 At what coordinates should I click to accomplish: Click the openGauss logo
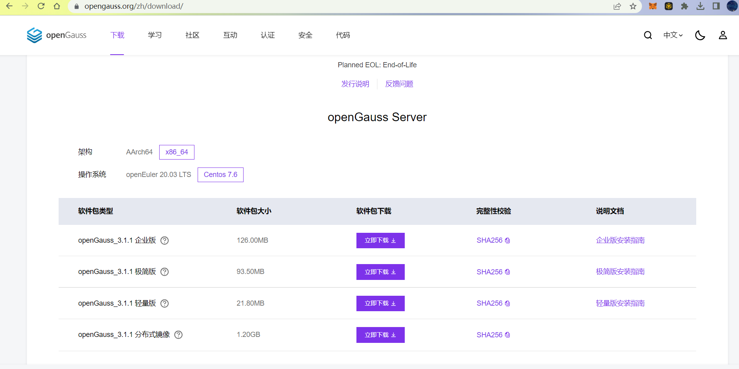pos(57,35)
